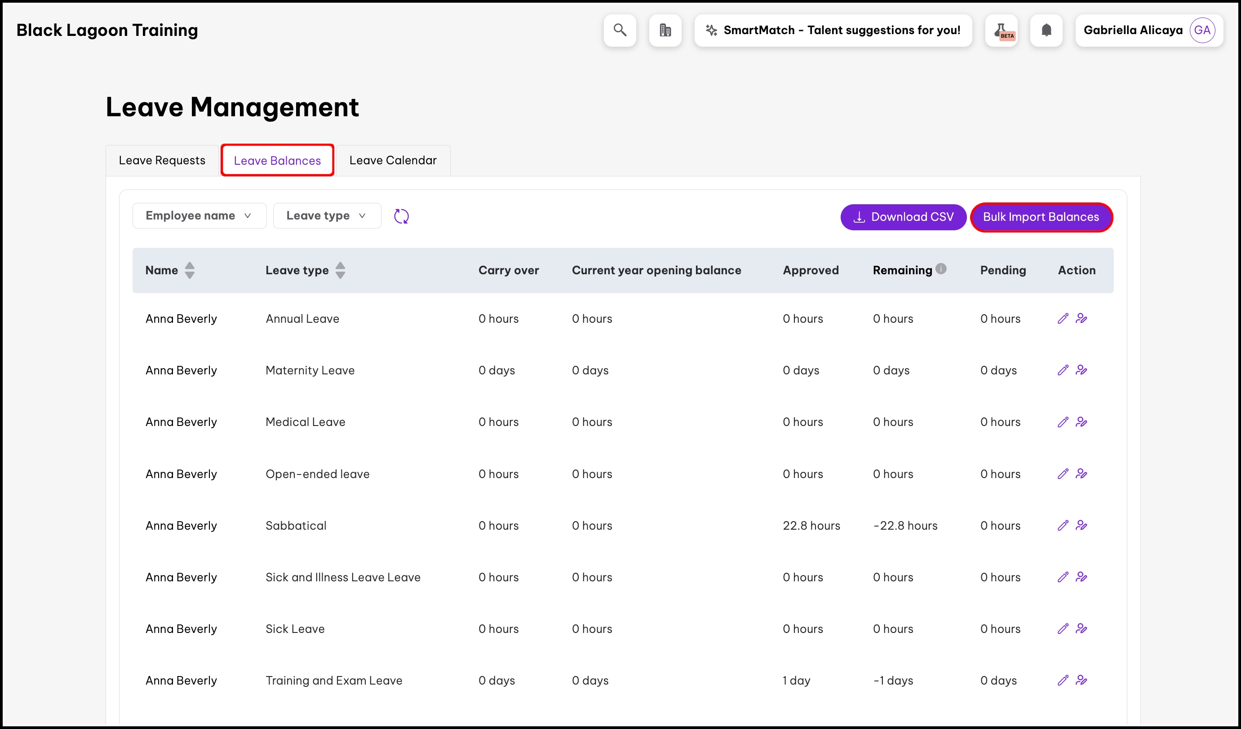This screenshot has width=1241, height=729.
Task: Open the company building icon
Action: 665,30
